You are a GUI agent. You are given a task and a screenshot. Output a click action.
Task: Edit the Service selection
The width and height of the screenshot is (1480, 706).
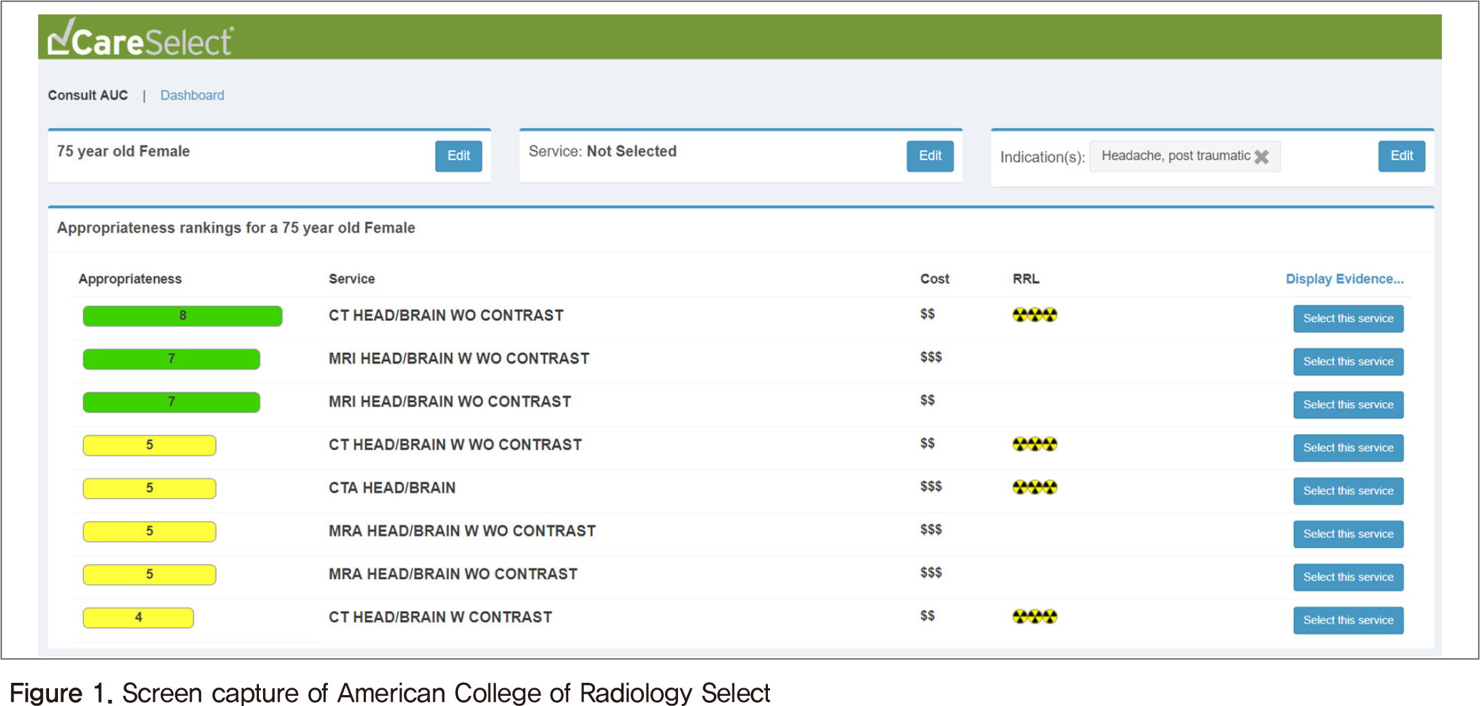930,156
